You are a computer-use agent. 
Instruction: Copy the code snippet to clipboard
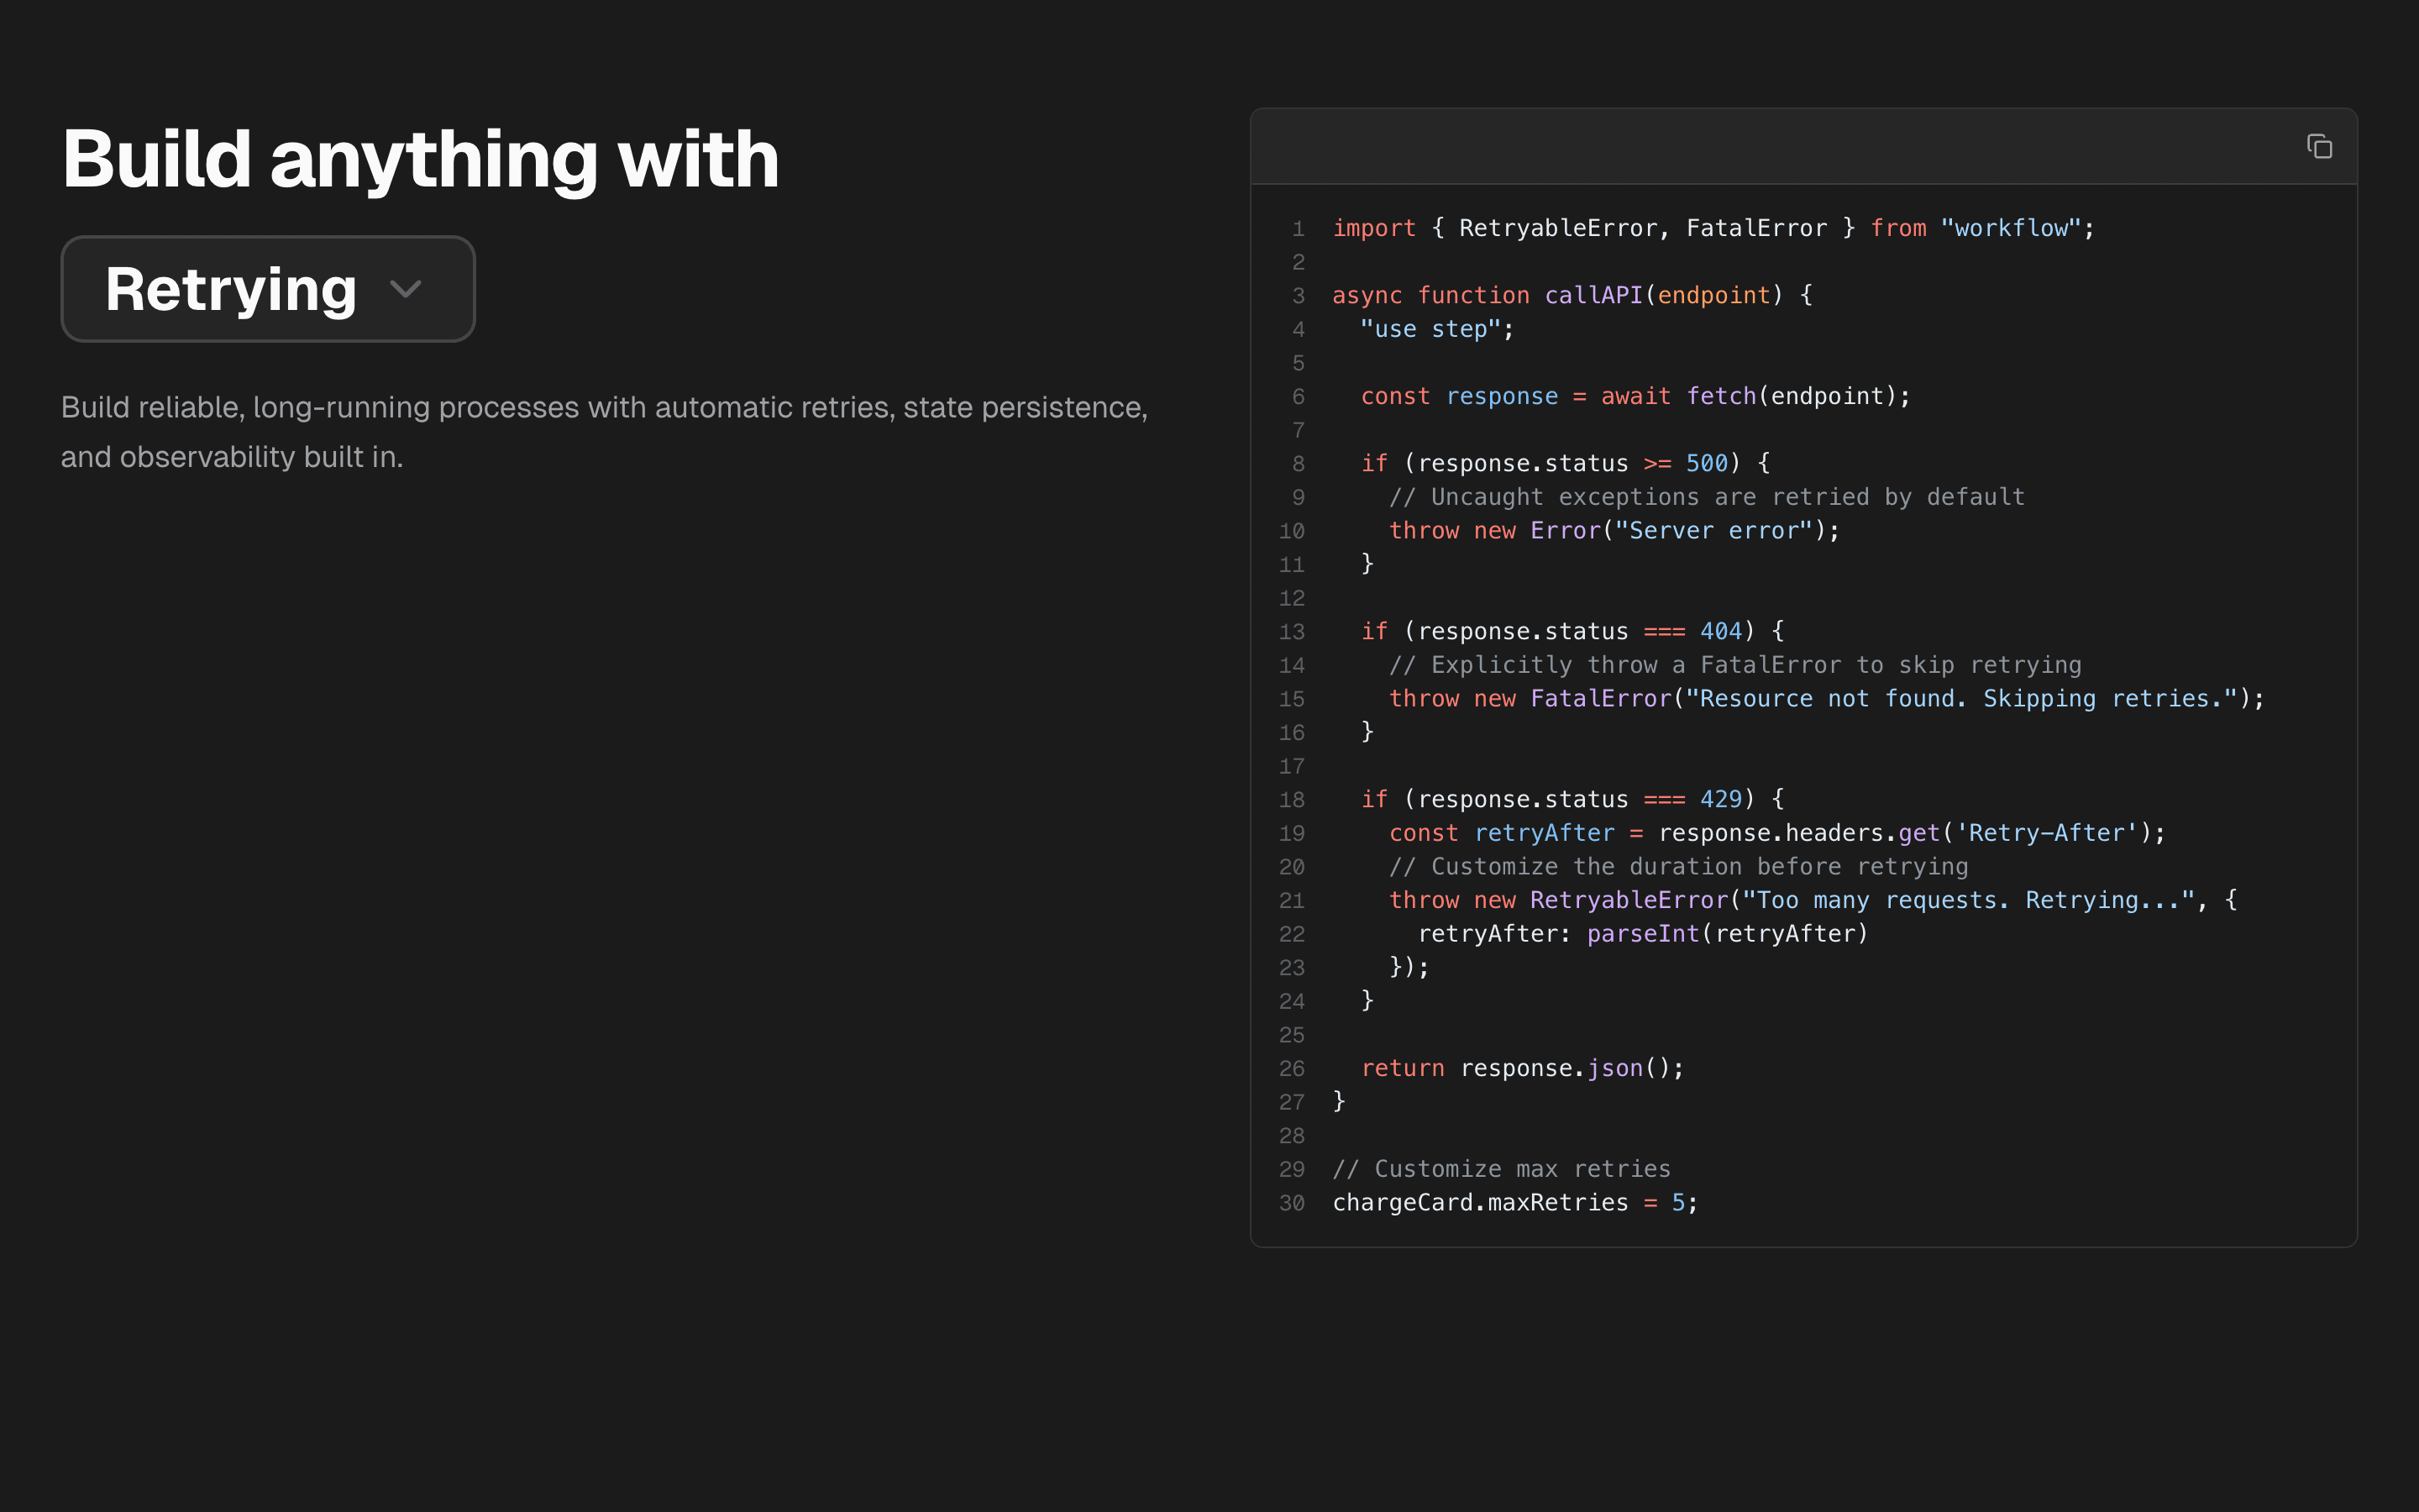click(x=2321, y=146)
